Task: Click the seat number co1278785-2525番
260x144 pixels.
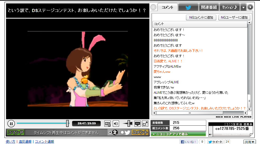Action: pyautogui.click(x=232, y=129)
